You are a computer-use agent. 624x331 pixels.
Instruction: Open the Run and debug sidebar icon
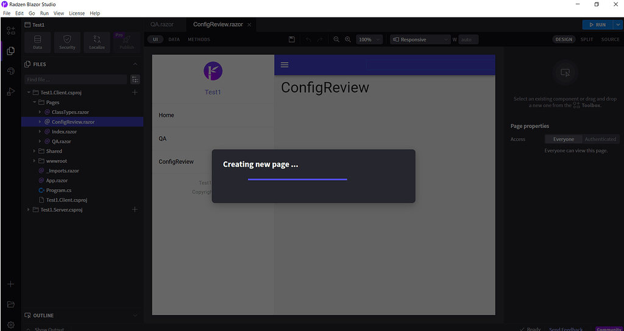11,92
